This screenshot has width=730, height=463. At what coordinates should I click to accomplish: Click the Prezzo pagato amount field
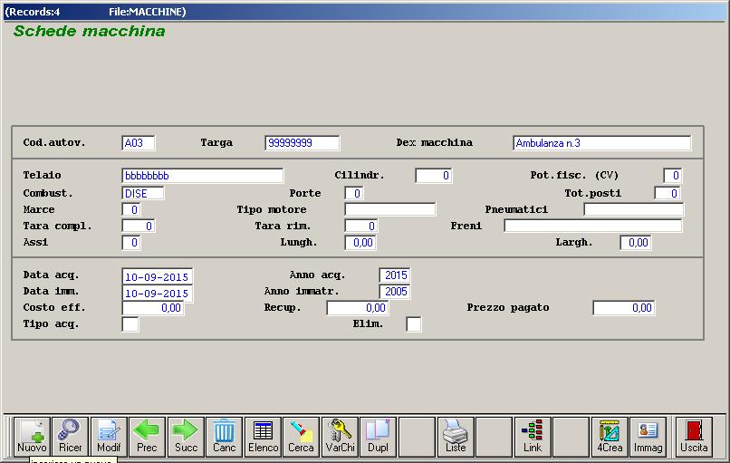(624, 308)
